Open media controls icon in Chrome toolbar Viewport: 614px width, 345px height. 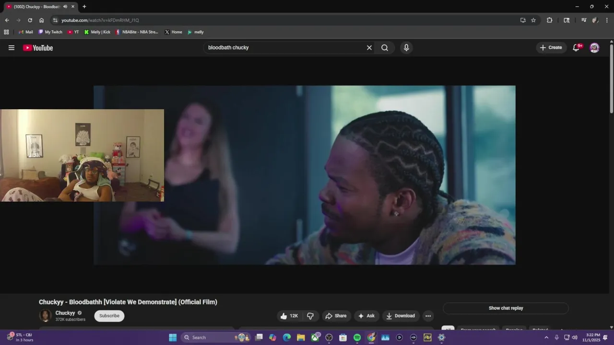584,20
